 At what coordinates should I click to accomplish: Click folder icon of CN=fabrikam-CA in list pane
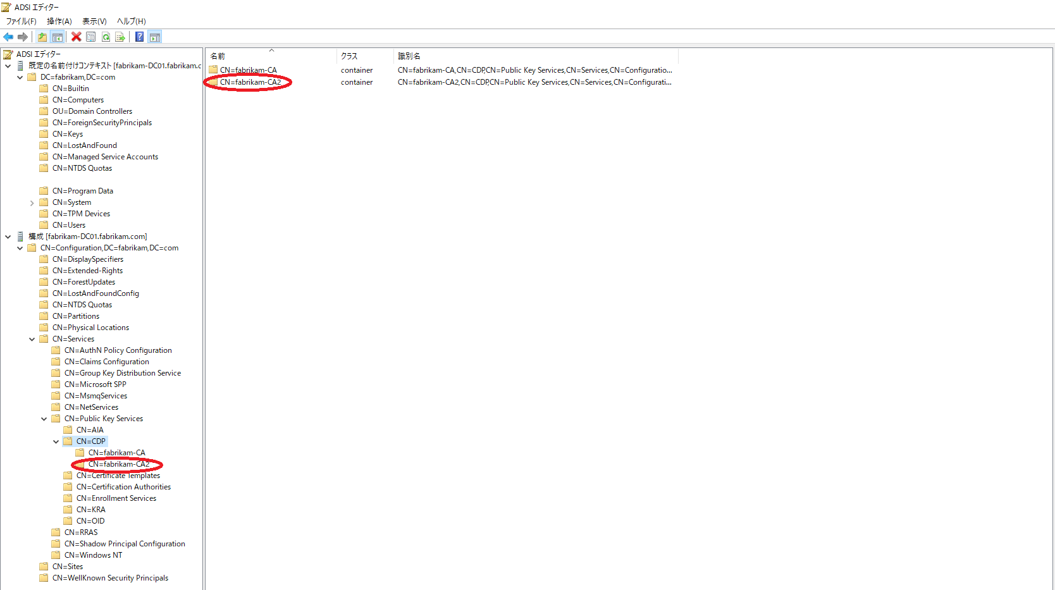click(x=213, y=70)
